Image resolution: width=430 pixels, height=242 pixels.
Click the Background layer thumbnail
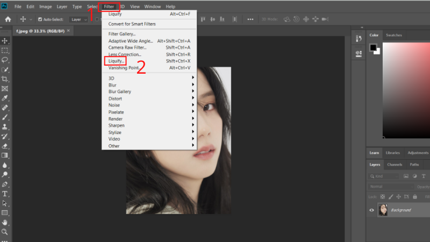(x=383, y=210)
